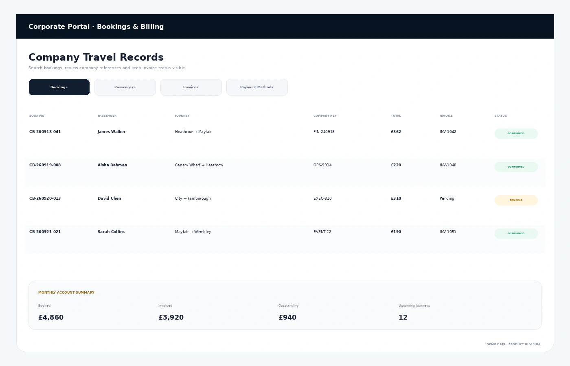Select the Invoices tab
Viewport: 570px width, 366px height.
(191, 87)
